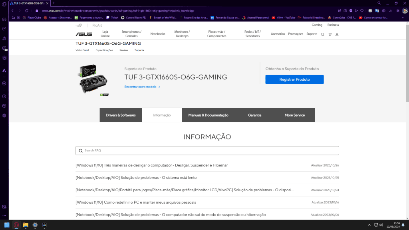Image resolution: width=409 pixels, height=230 pixels.
Task: Open the extensions cube icon in toolbar
Action: tap(384, 11)
